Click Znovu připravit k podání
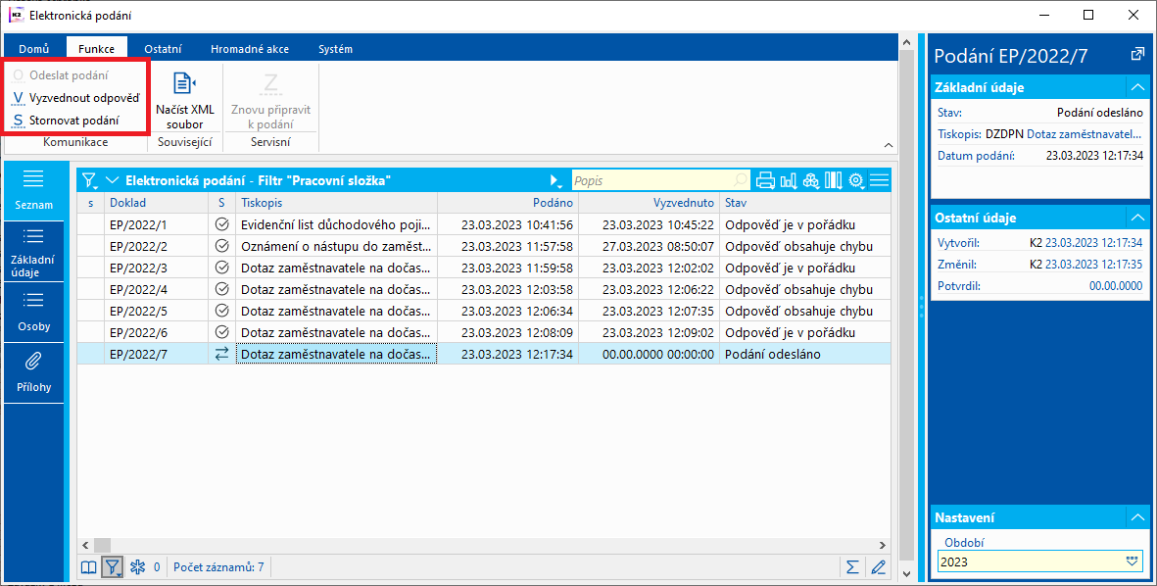 [270, 101]
